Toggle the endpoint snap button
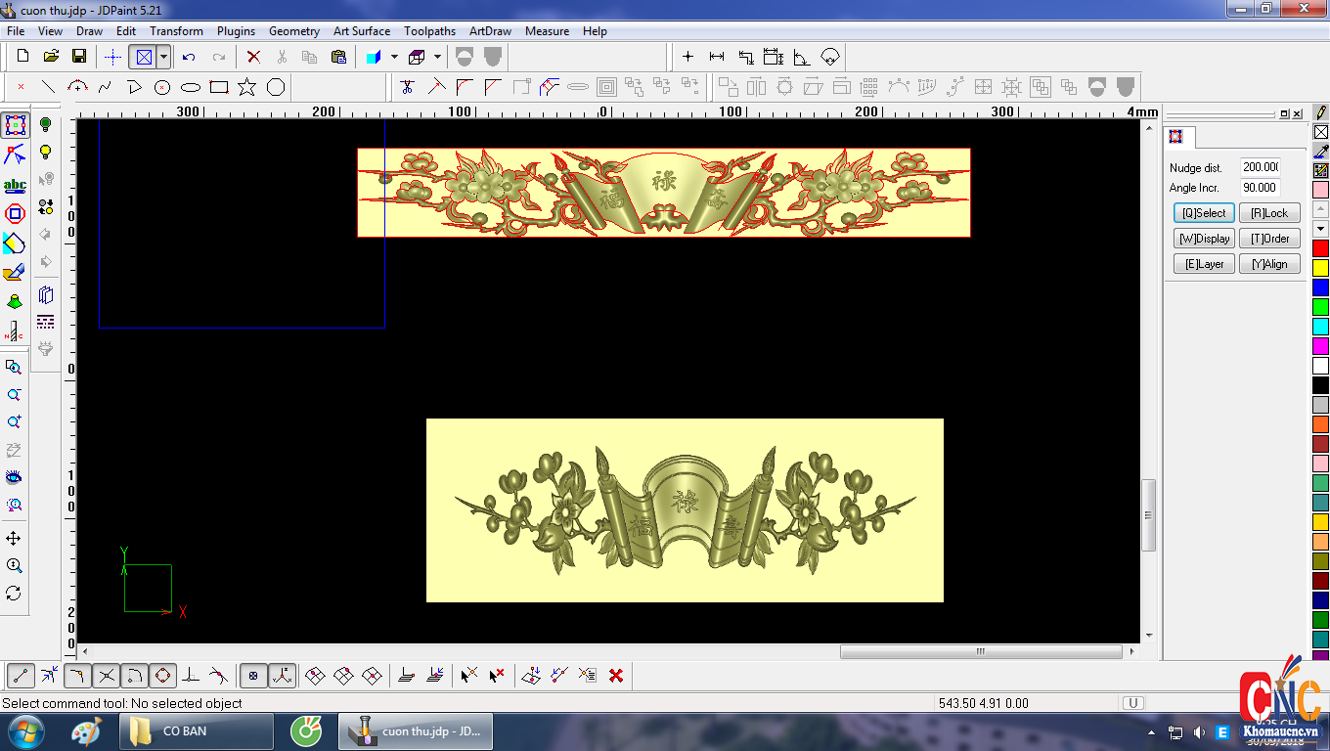The height and width of the screenshot is (751, 1330). coord(21,675)
